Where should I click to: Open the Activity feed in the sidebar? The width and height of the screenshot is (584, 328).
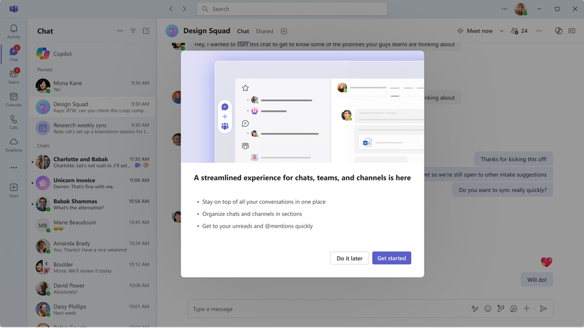pyautogui.click(x=14, y=32)
